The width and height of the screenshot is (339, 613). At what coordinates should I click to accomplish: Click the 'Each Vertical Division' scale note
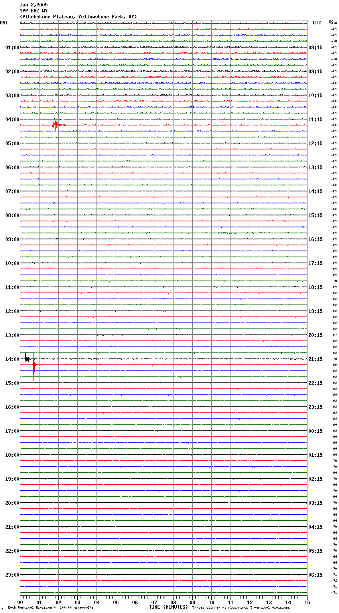(x=51, y=608)
